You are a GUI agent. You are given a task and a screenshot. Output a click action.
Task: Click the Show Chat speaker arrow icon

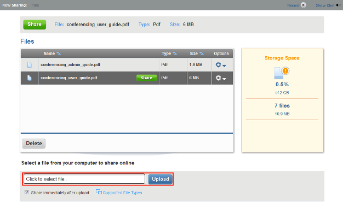pyautogui.click(x=338, y=5)
